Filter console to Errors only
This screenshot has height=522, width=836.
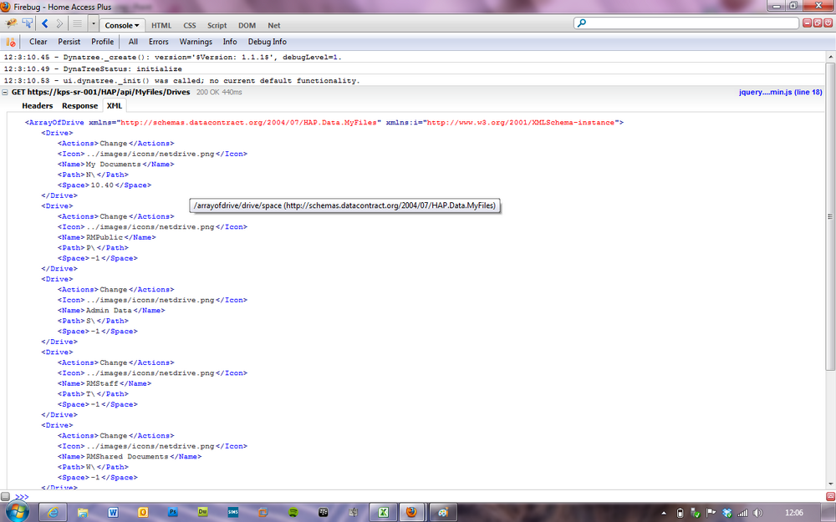coord(158,42)
